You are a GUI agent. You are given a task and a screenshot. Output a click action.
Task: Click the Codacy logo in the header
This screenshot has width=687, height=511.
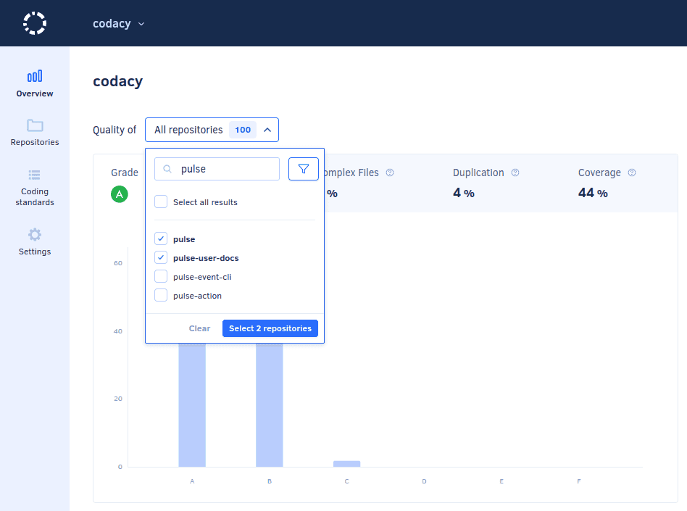[34, 22]
